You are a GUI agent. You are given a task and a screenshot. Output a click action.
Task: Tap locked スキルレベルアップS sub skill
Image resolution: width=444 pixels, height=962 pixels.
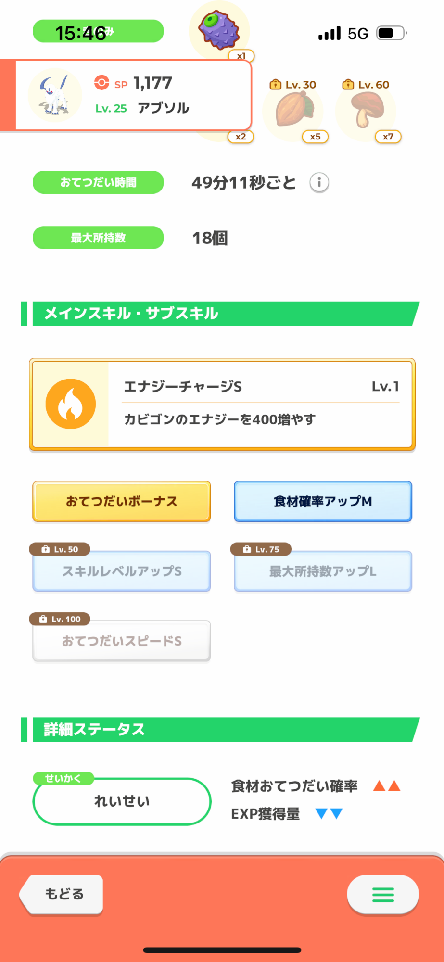point(122,571)
